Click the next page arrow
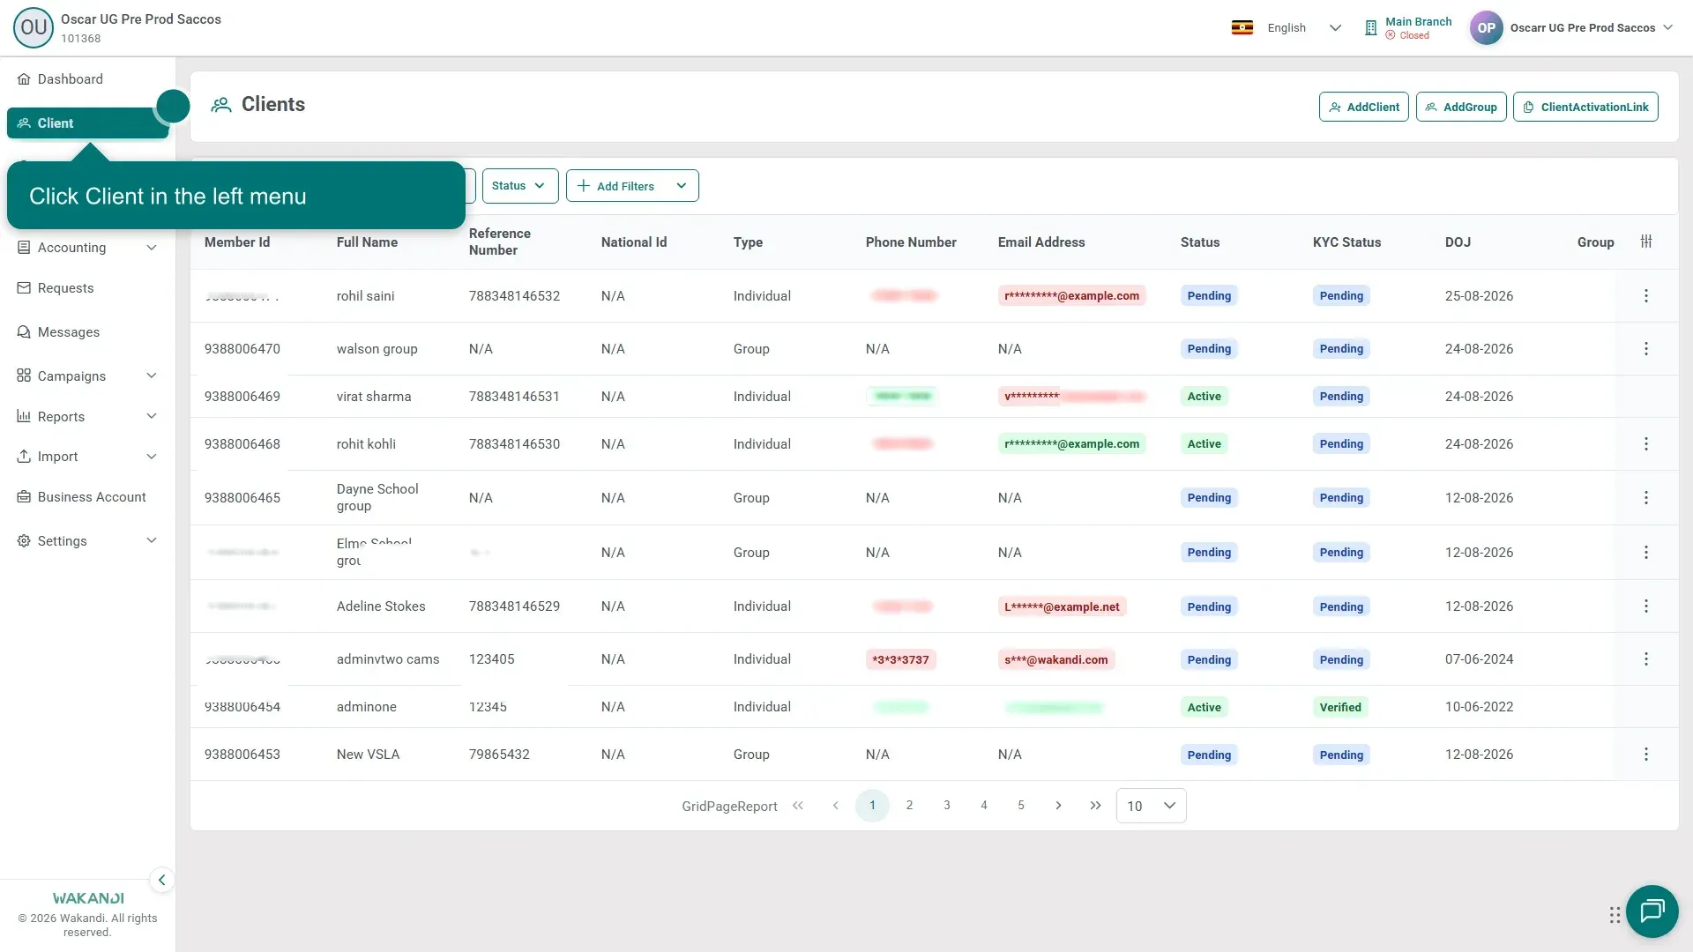 point(1058,806)
